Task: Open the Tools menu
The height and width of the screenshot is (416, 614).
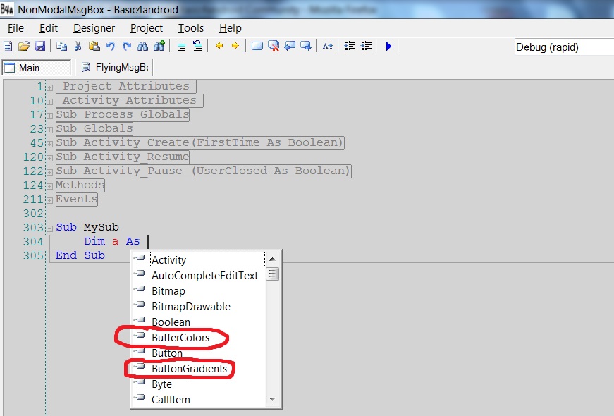Action: coord(191,28)
